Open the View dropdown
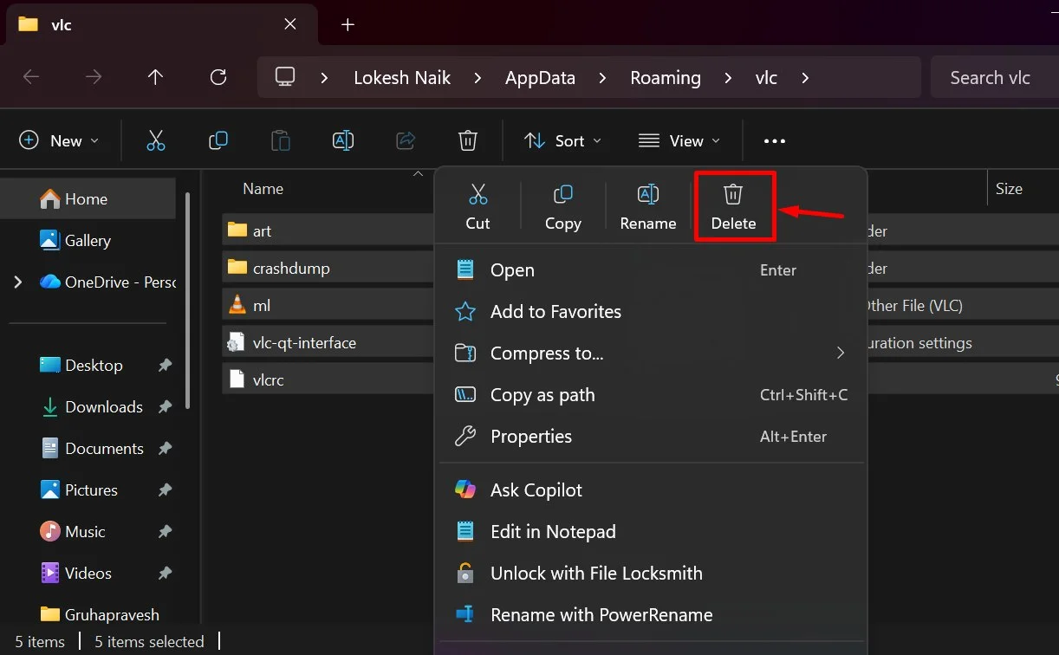 [x=679, y=140]
